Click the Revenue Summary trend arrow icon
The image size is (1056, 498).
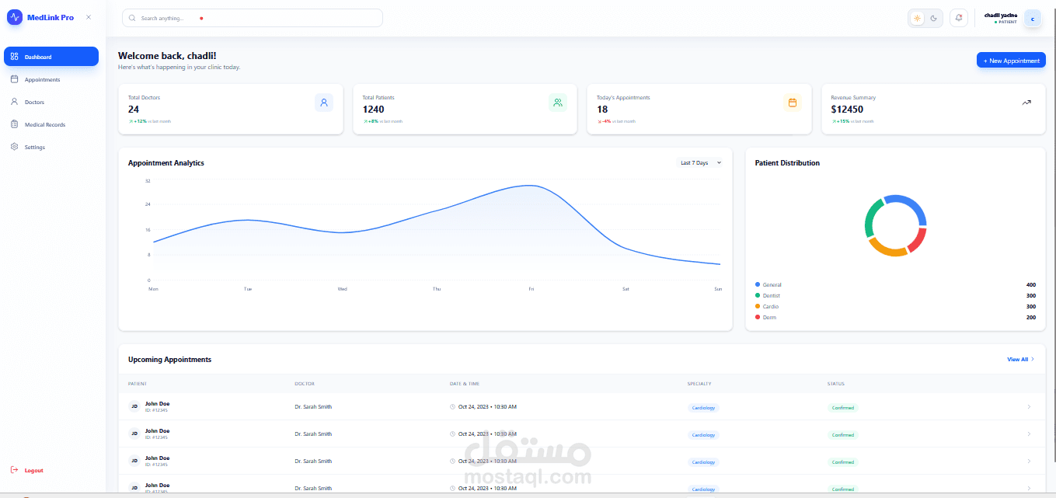[1026, 103]
